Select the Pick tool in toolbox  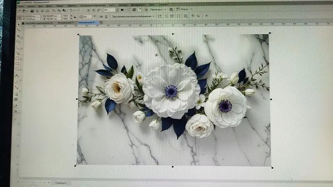pyautogui.click(x=18, y=25)
